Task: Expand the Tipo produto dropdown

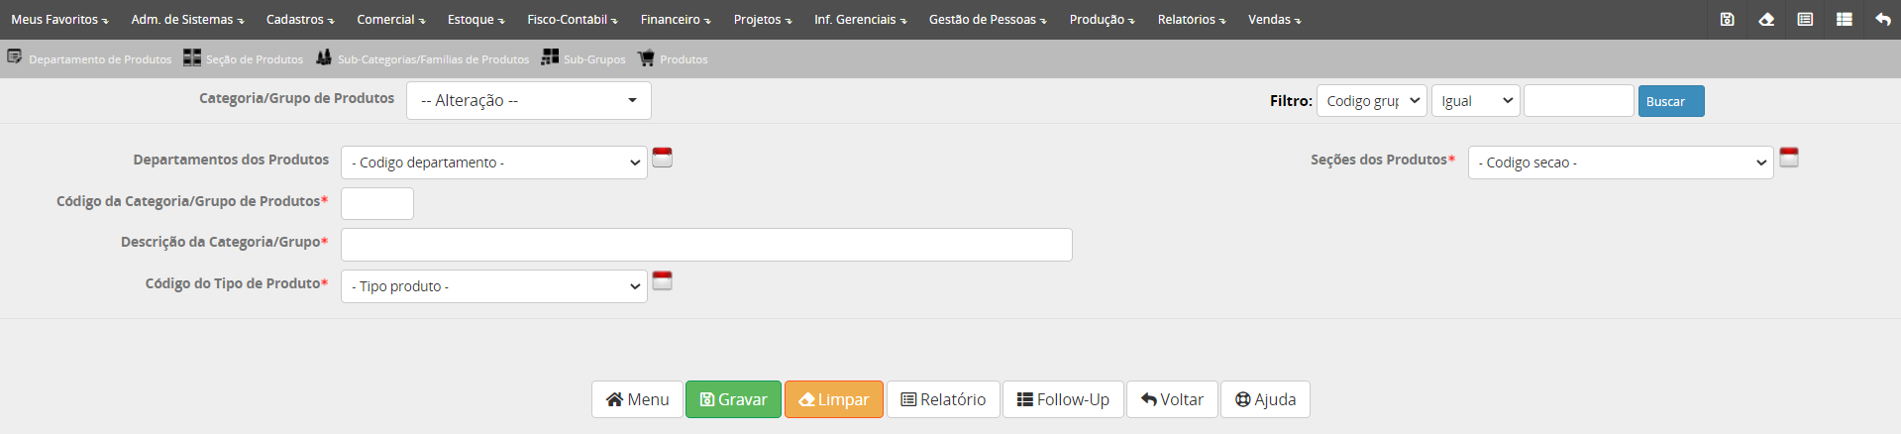Action: click(x=493, y=286)
